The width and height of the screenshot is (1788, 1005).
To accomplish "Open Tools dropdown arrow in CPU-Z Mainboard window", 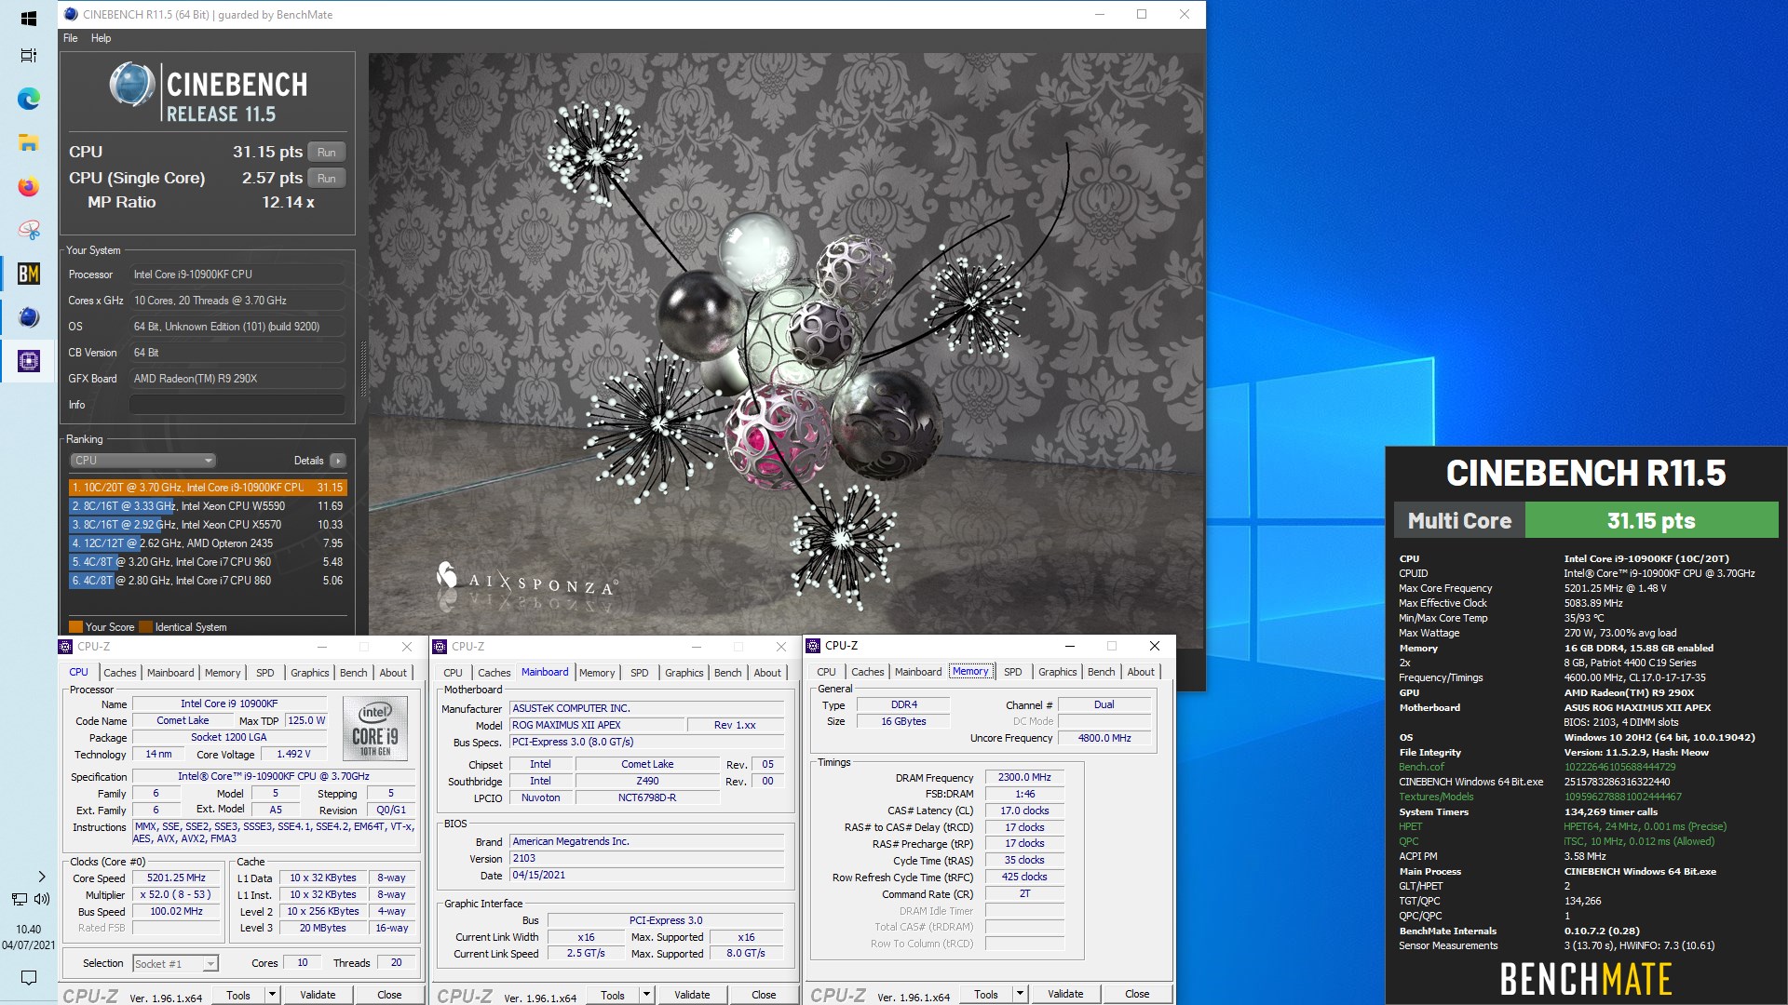I will pos(646,995).
